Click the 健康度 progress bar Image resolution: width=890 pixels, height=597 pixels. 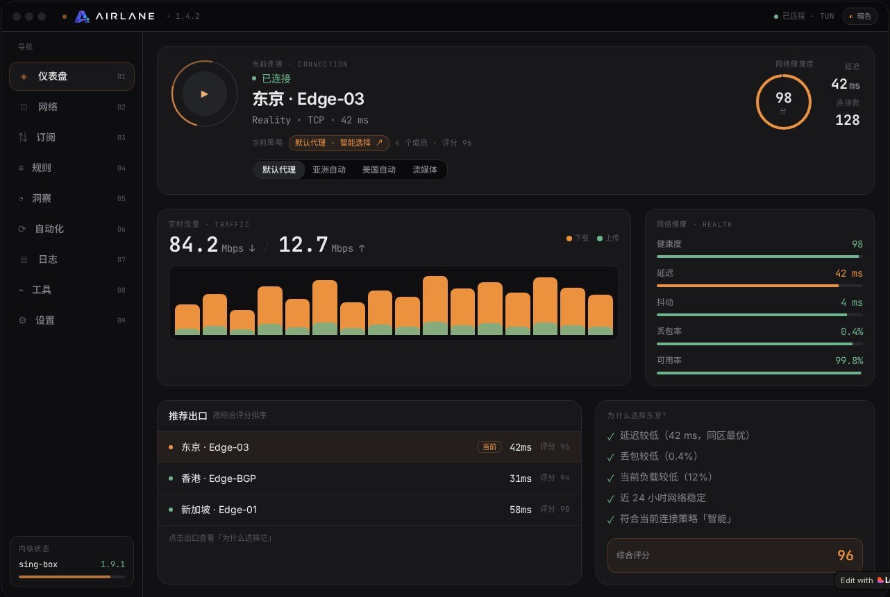click(x=759, y=257)
